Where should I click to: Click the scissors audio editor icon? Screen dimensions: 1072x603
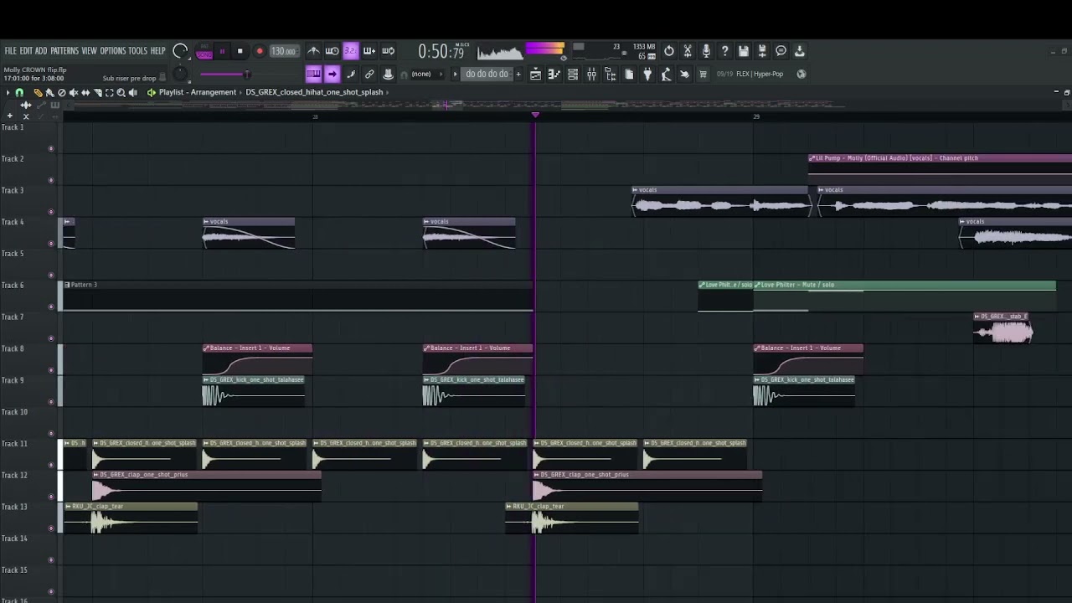coord(688,51)
